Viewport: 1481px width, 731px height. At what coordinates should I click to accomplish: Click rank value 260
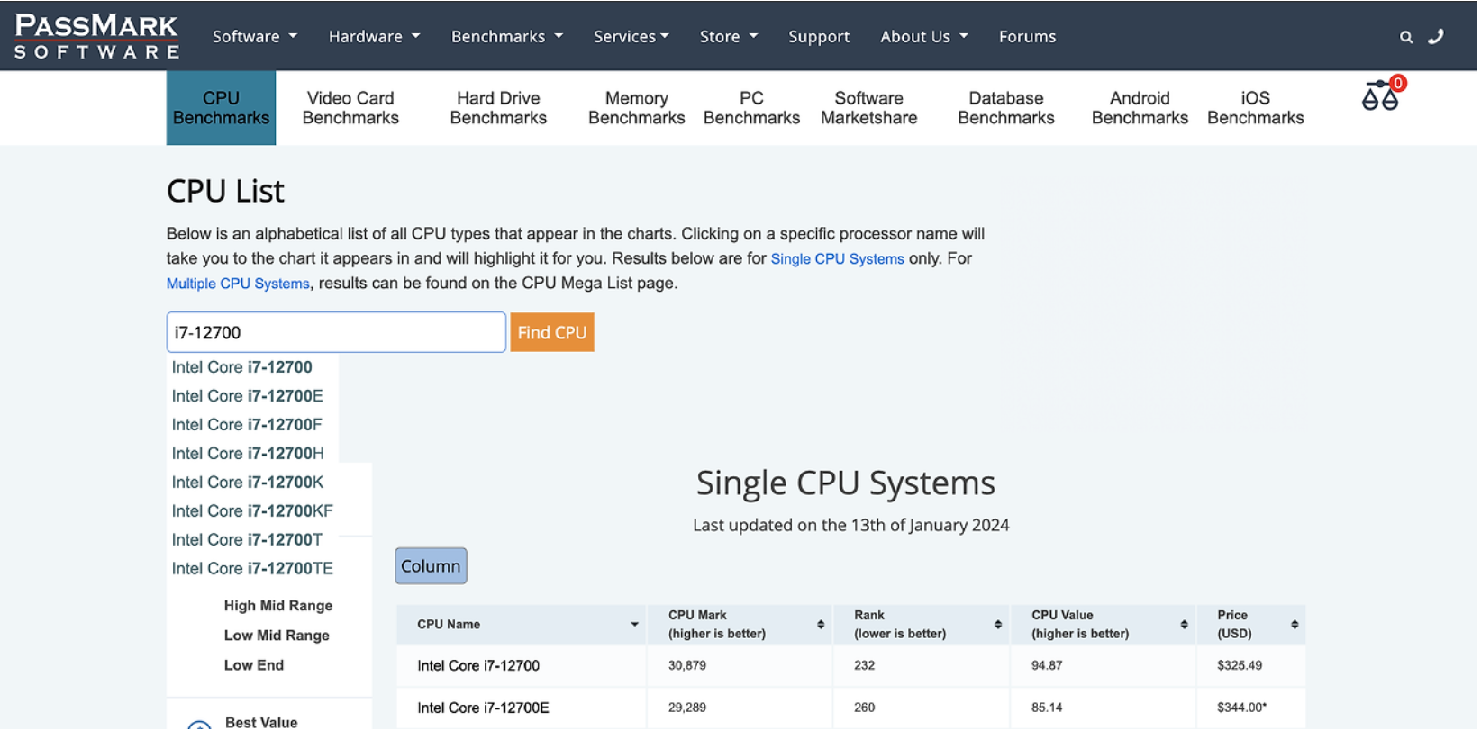(866, 709)
